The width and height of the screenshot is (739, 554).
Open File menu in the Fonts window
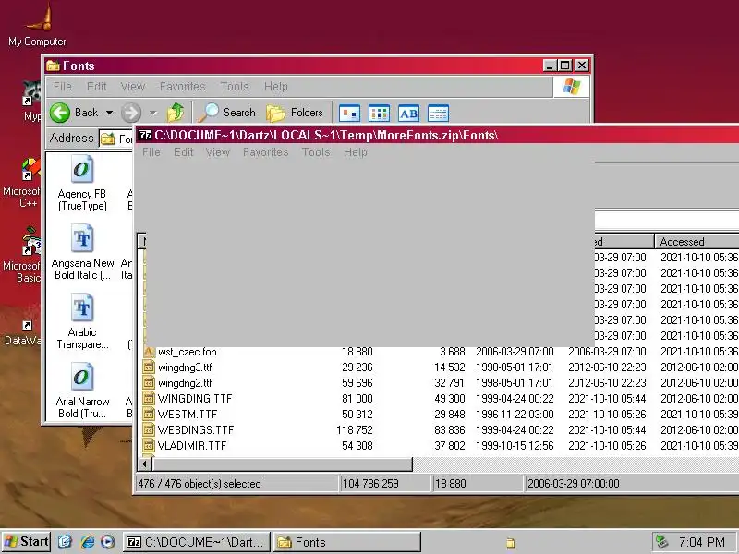[x=63, y=87]
